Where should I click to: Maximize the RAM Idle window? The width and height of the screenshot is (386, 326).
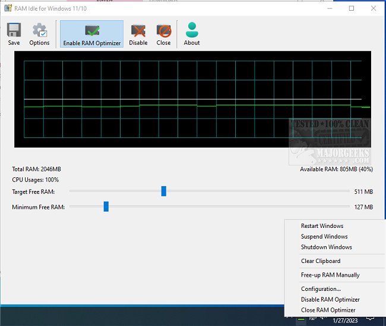coord(352,8)
